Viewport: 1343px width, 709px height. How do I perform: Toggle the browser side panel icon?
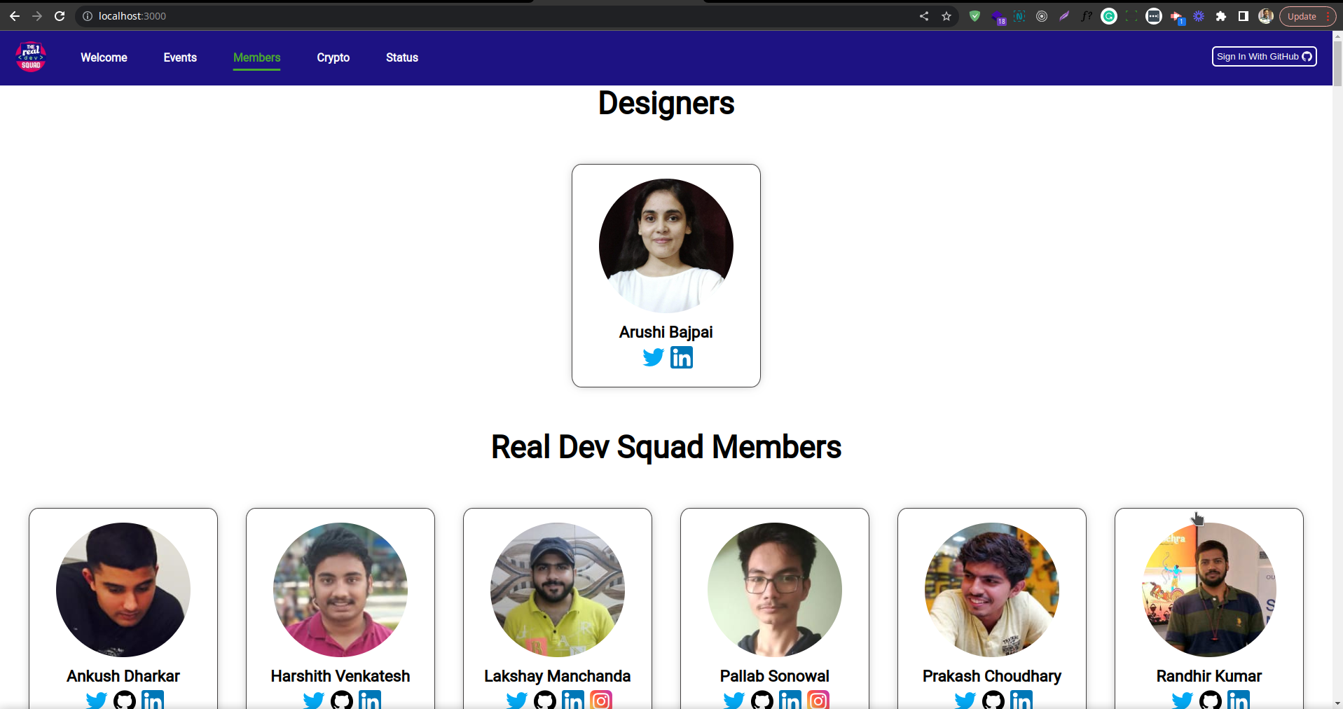point(1244,16)
